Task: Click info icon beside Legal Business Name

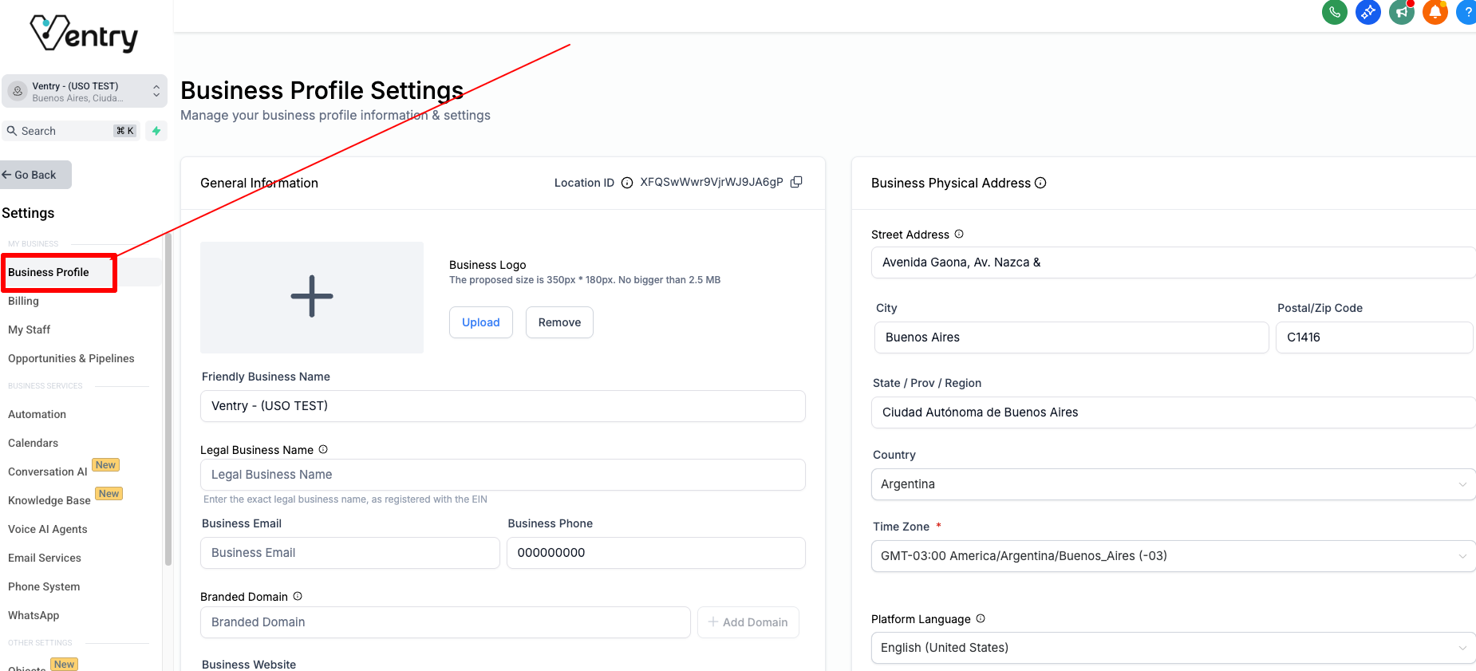Action: tap(323, 449)
